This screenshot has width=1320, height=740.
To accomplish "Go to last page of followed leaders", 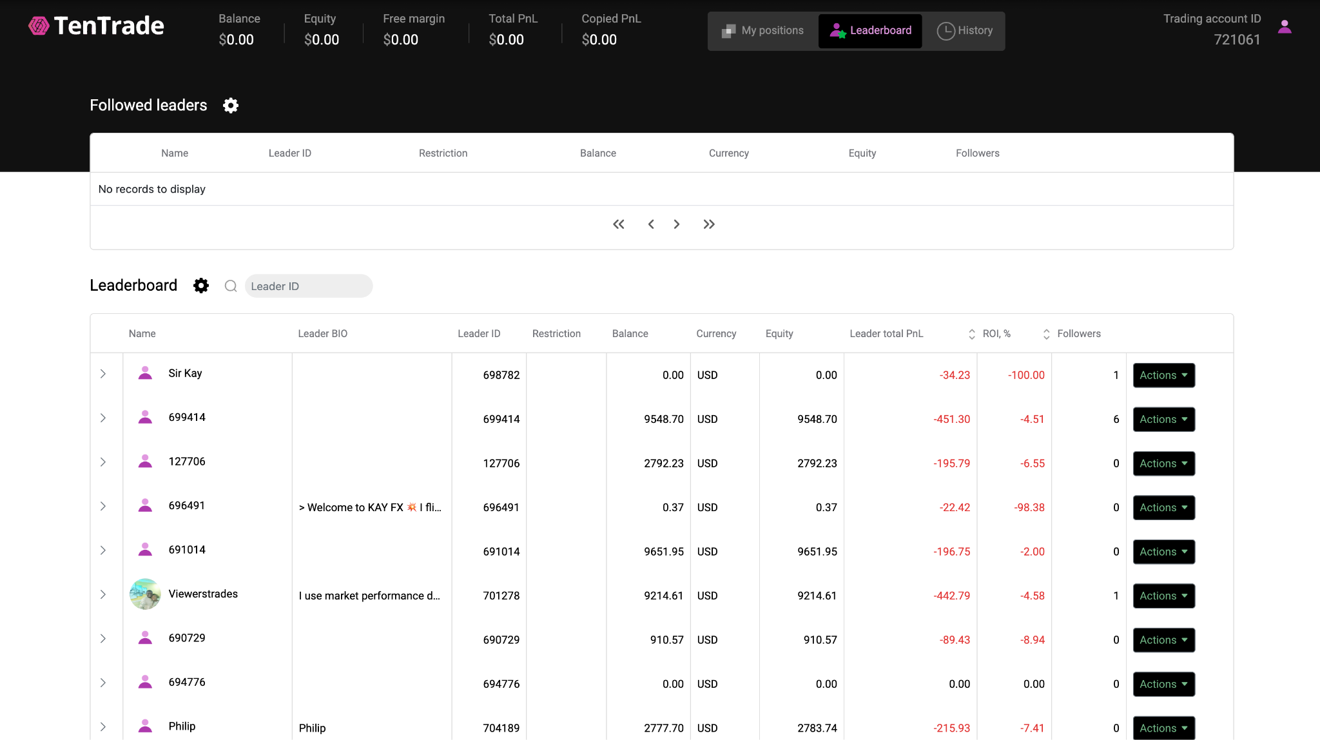I will (709, 224).
